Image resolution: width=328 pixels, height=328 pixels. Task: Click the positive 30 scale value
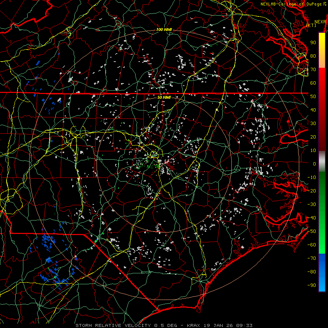(313, 124)
